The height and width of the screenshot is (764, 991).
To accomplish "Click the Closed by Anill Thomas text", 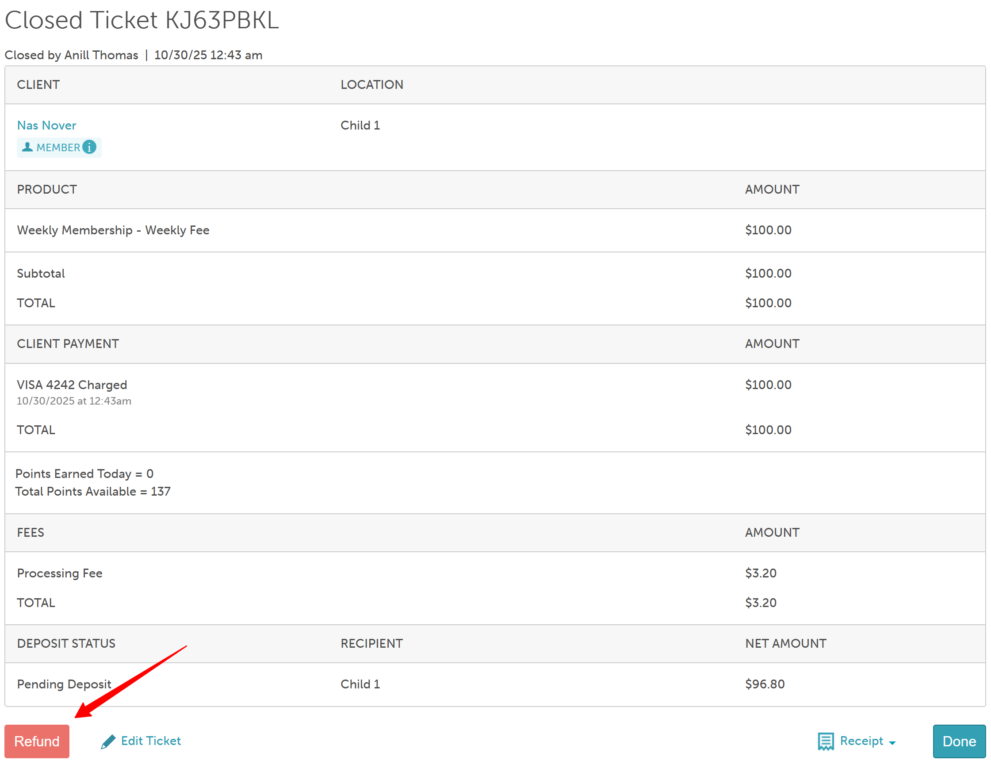I will (x=71, y=55).
